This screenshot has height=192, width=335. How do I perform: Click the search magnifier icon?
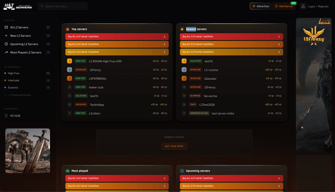[x=42, y=6]
